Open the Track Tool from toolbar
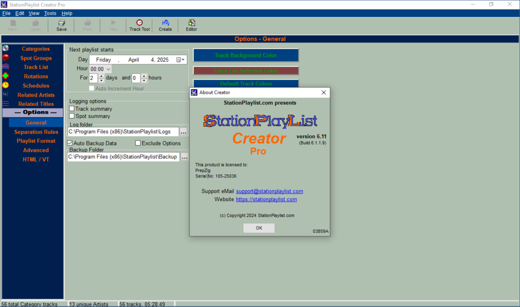520x307 pixels. pos(139,25)
